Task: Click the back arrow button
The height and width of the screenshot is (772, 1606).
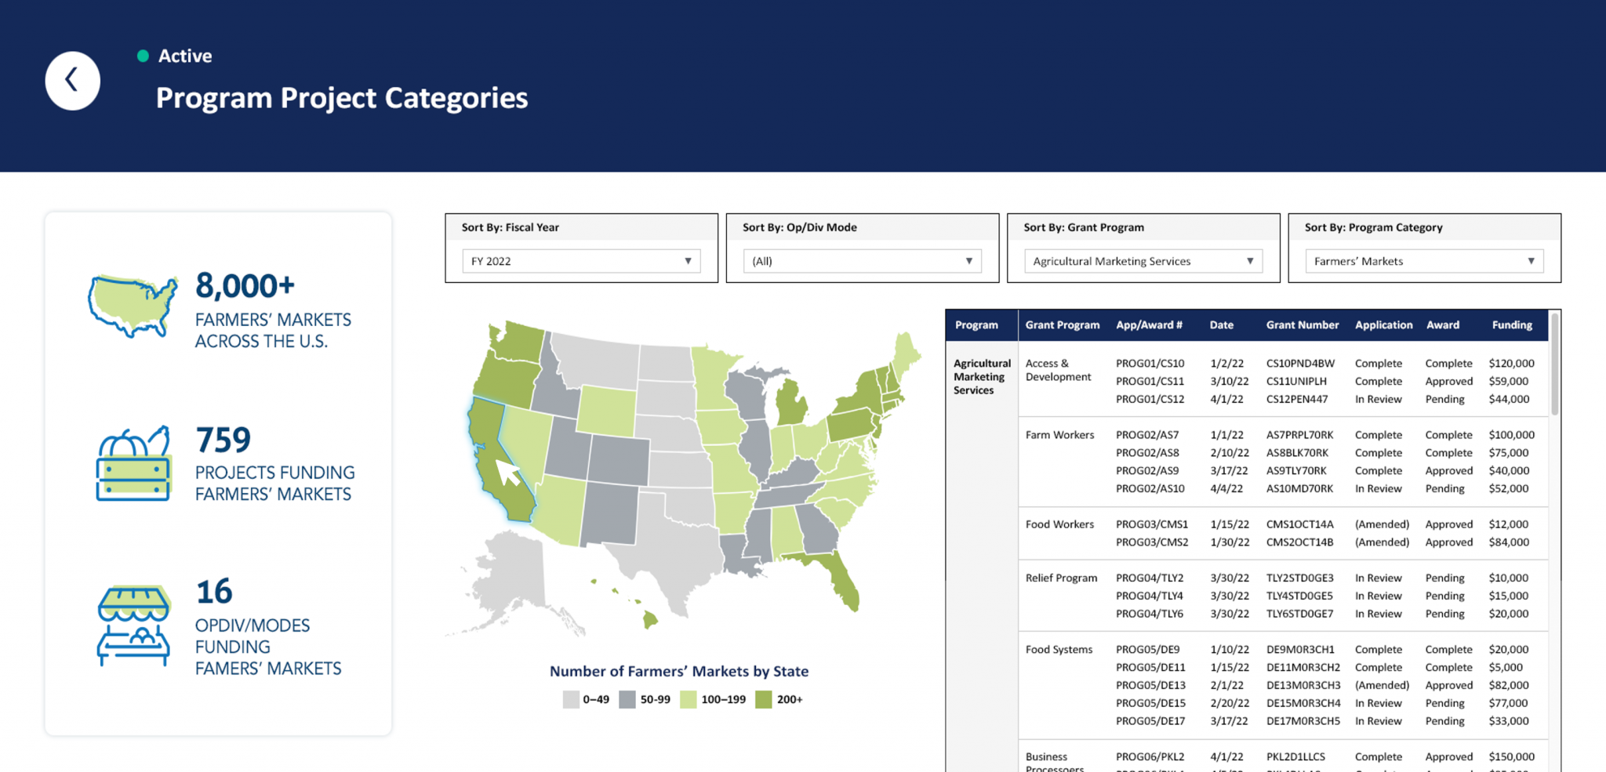Action: pos(72,81)
